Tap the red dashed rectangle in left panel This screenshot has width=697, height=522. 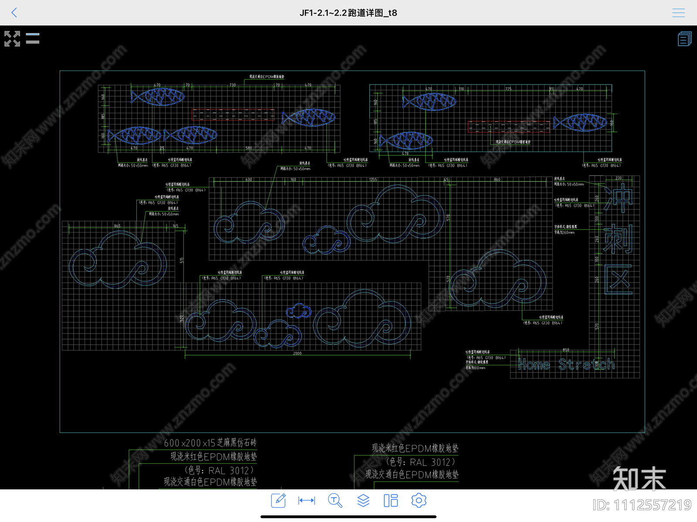click(x=233, y=115)
